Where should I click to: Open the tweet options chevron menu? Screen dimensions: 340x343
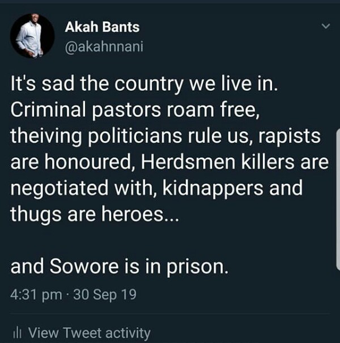325,27
